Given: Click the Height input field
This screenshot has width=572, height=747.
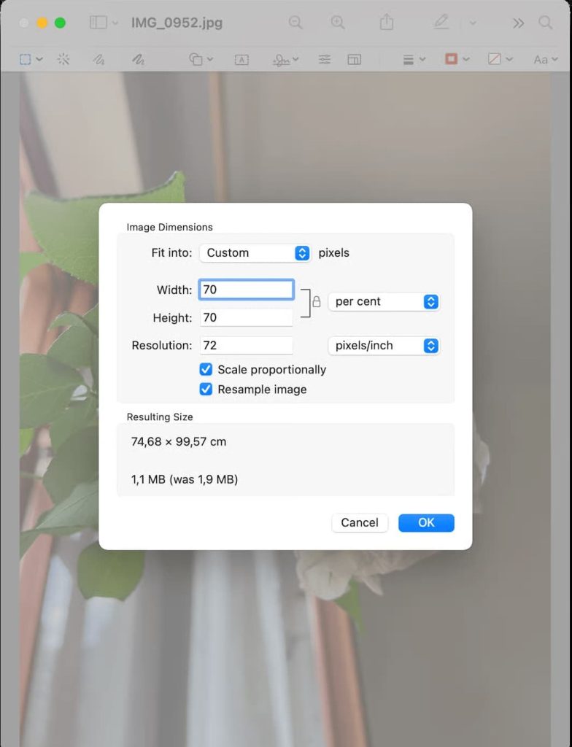Looking at the screenshot, I should coord(246,317).
